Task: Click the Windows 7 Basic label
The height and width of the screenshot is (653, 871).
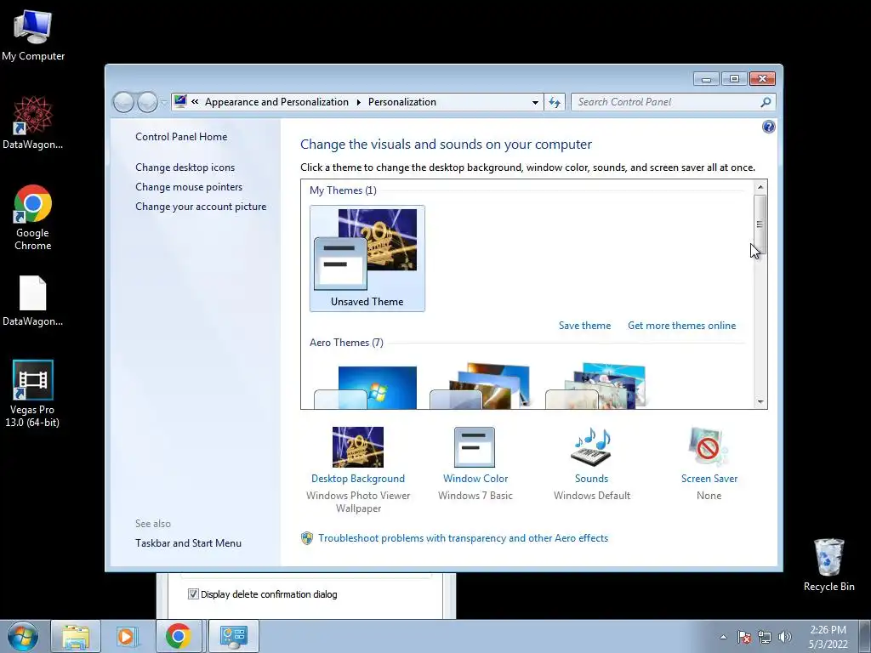Action: [x=475, y=496]
